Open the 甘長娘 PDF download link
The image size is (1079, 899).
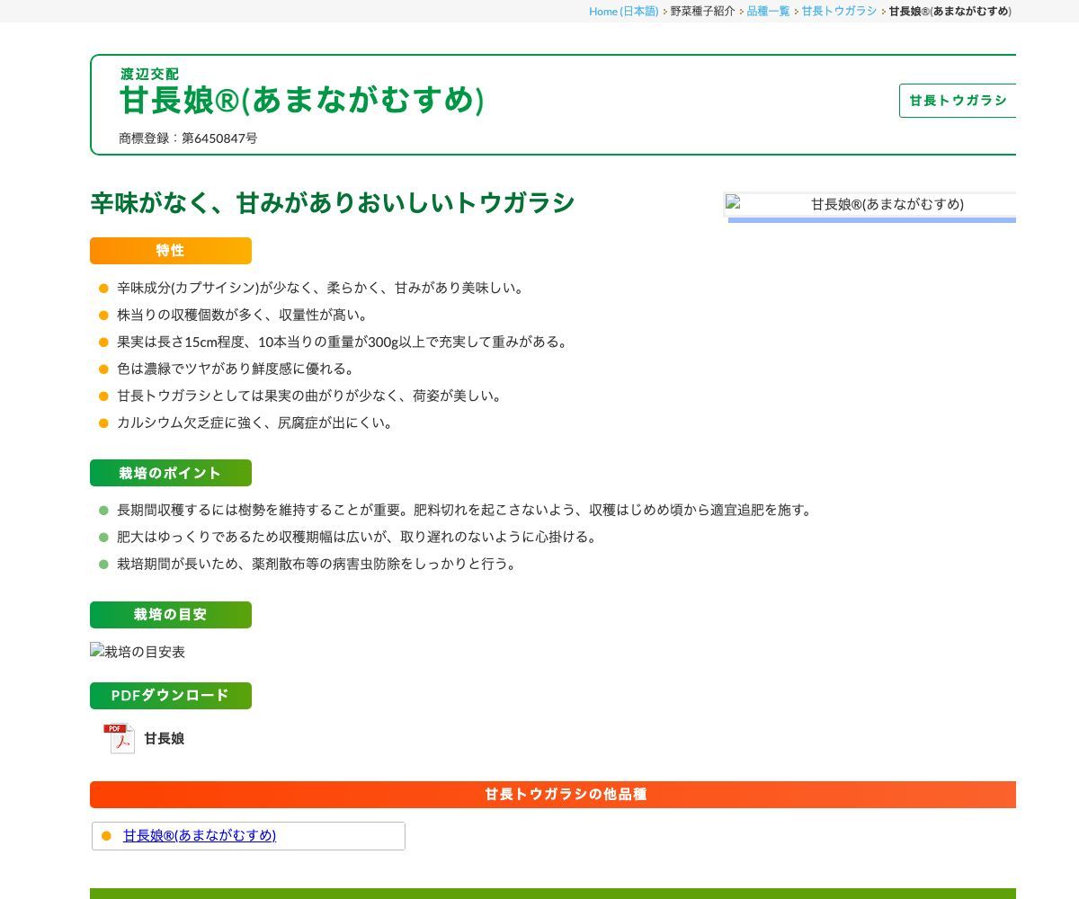[x=164, y=738]
